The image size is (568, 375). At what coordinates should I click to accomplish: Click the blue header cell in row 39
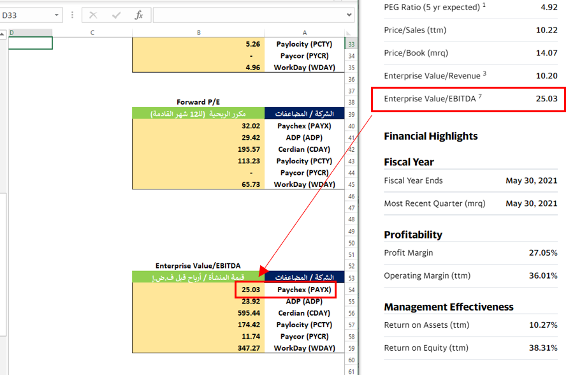305,114
